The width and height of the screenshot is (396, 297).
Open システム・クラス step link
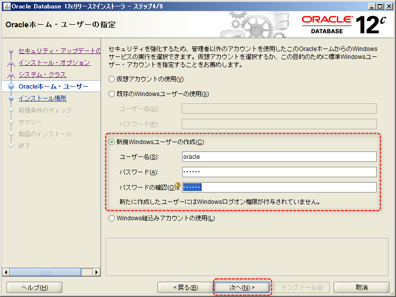[43, 75]
